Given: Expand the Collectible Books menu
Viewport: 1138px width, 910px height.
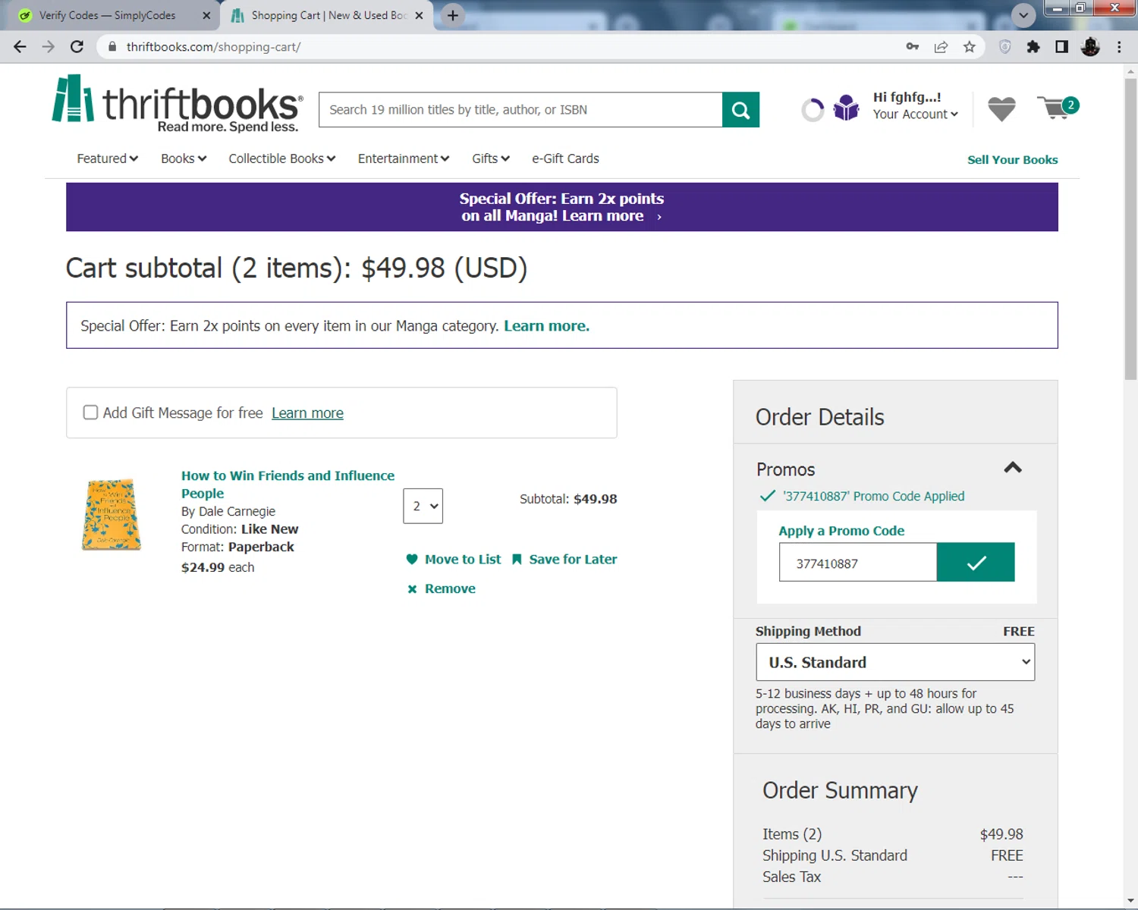Looking at the screenshot, I should pyautogui.click(x=282, y=158).
